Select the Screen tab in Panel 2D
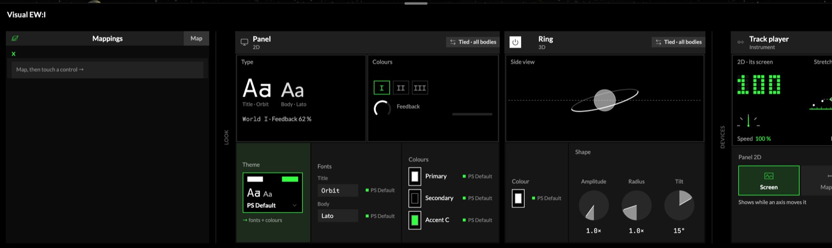The image size is (832, 248). click(x=769, y=180)
